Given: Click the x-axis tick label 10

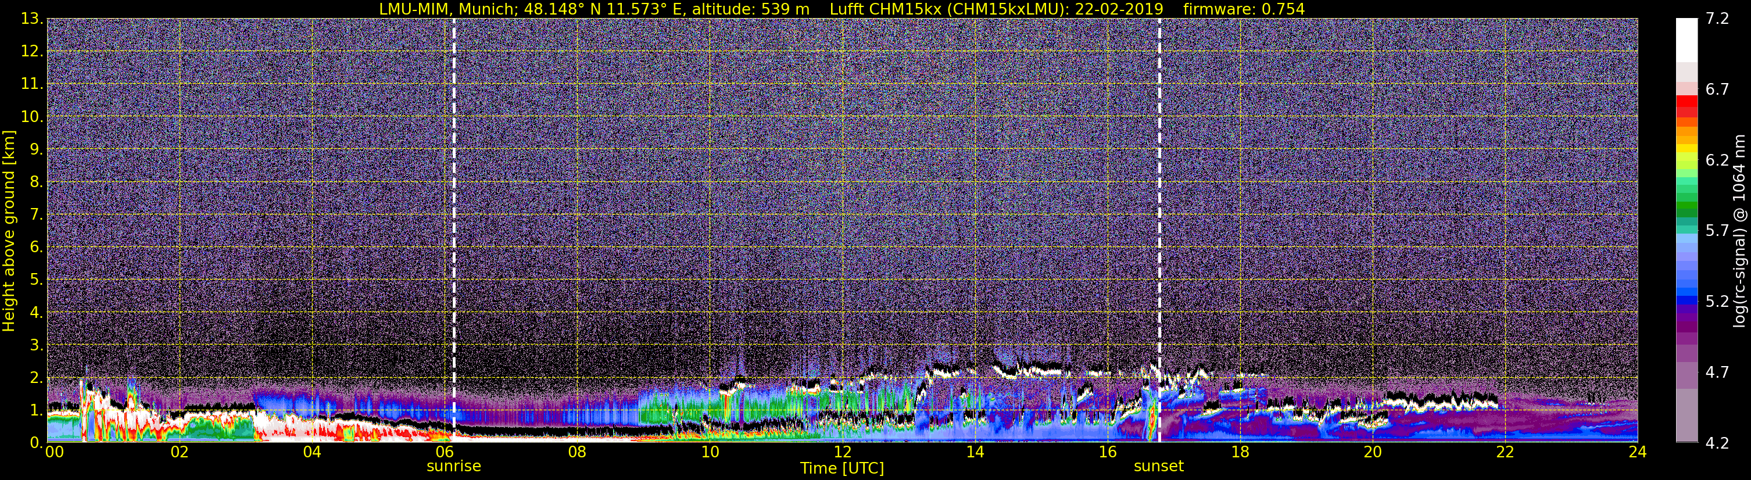Looking at the screenshot, I should tap(710, 452).
